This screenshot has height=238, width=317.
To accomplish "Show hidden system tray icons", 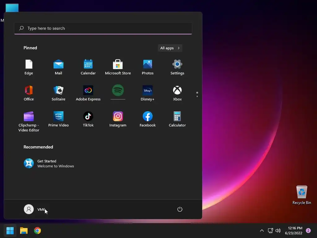I will click(262, 231).
